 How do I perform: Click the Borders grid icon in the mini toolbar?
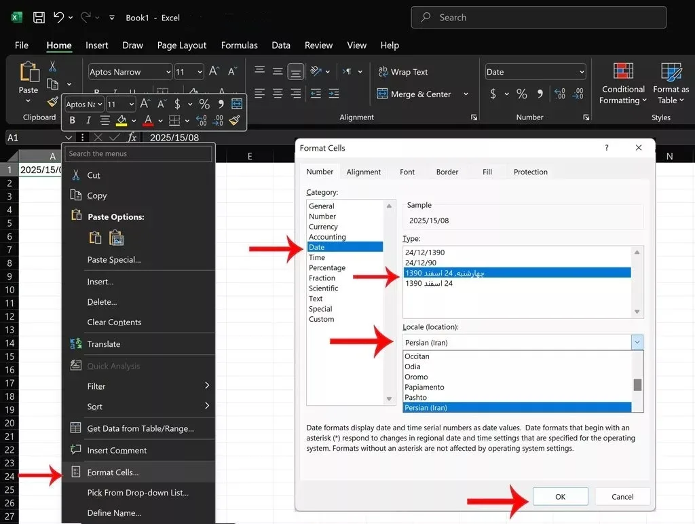pos(174,120)
